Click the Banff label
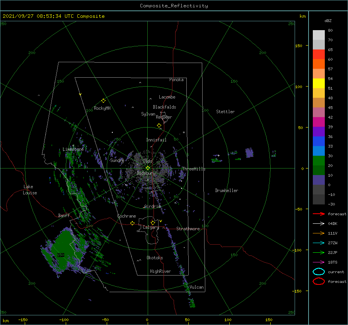The height and width of the screenshot is (325, 348). (x=64, y=216)
